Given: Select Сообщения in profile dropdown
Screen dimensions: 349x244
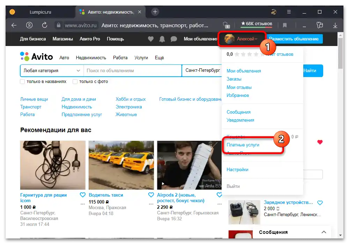Looking at the screenshot, I should pyautogui.click(x=238, y=112).
